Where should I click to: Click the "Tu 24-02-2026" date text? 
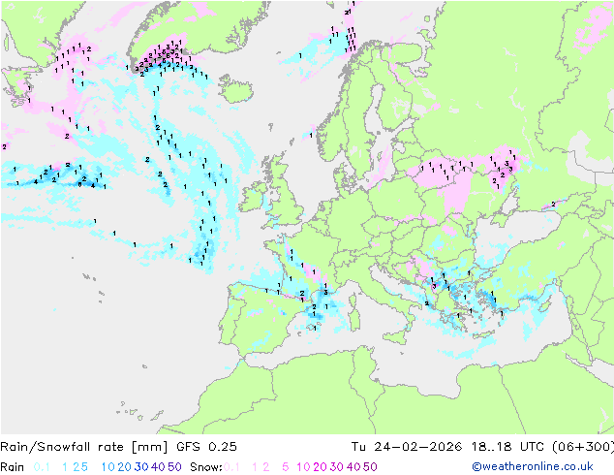407,447
